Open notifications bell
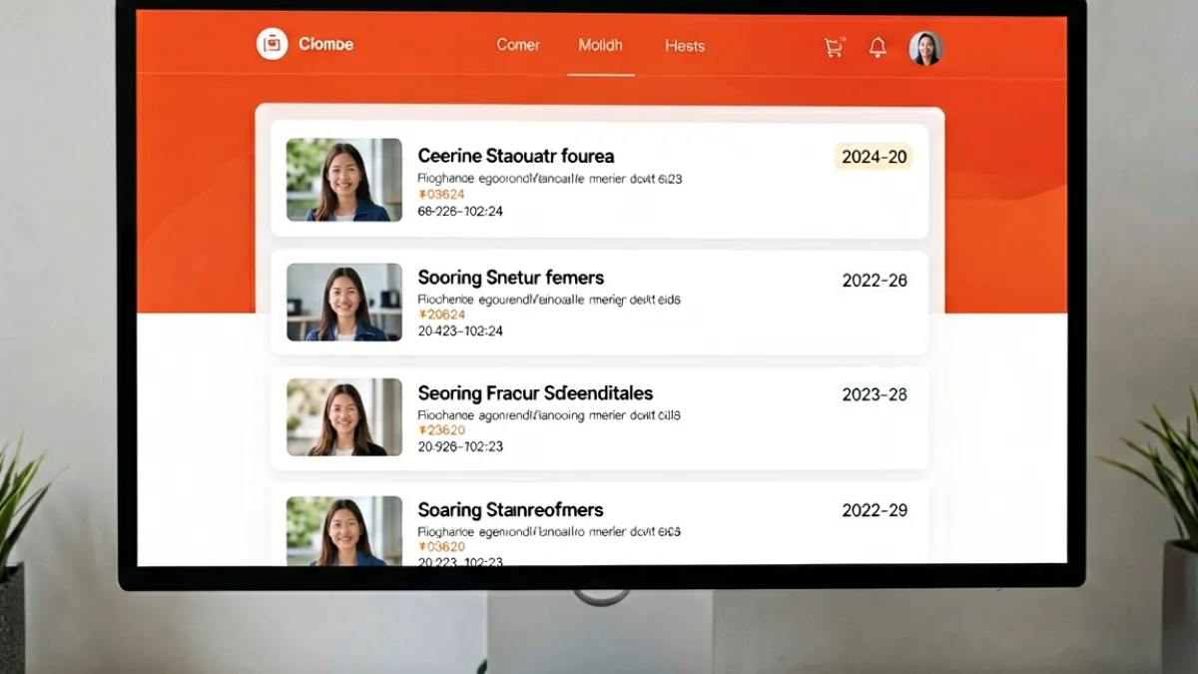 pyautogui.click(x=878, y=47)
